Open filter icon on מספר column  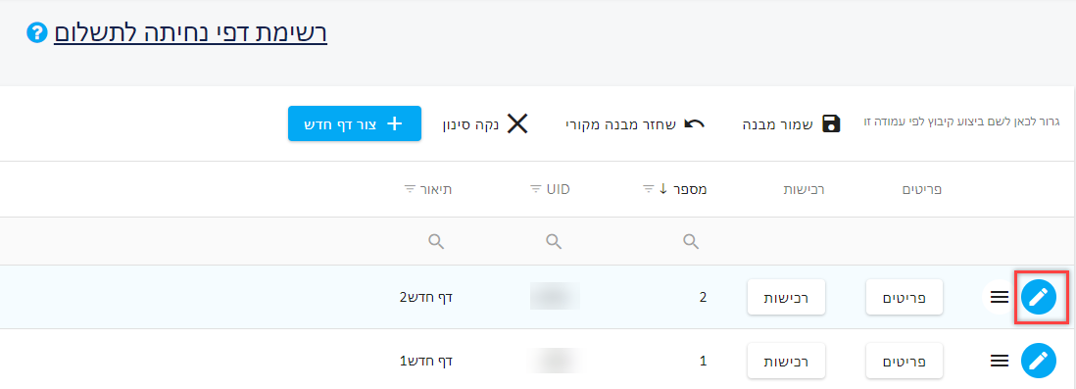click(x=649, y=189)
